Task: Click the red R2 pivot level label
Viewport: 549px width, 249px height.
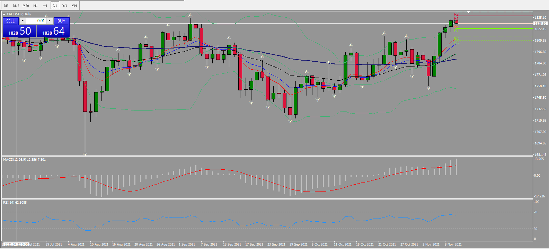Action: click(456, 15)
